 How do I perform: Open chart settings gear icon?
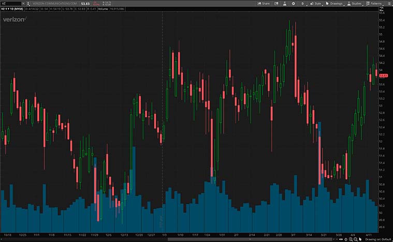[293, 4]
